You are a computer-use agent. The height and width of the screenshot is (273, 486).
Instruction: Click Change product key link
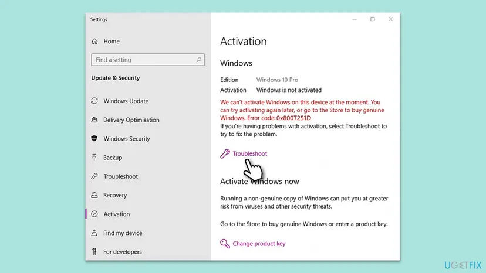(x=259, y=244)
